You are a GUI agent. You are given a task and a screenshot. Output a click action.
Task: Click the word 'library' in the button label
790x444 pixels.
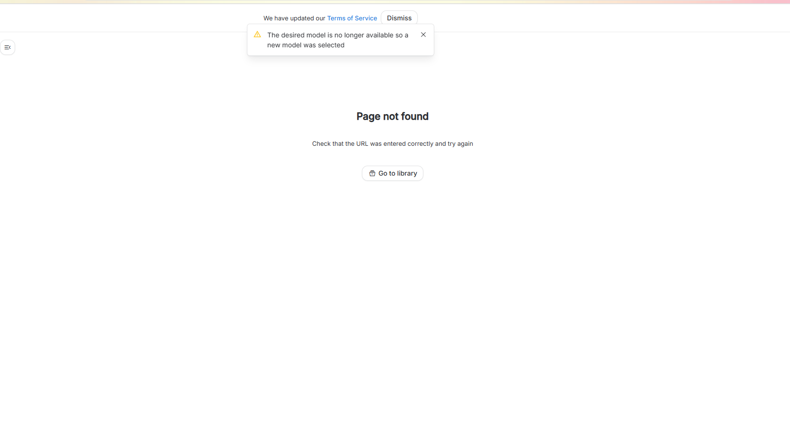pos(407,173)
